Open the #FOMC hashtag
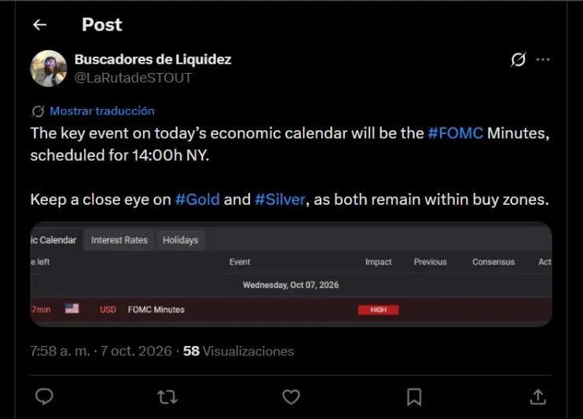Viewport: 583px width, 419px height. click(456, 133)
